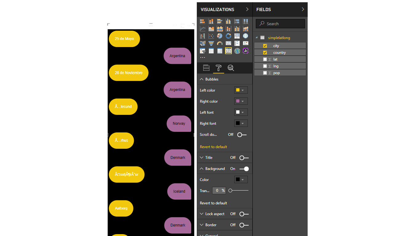Select the slicer visual with funnel
This screenshot has height=236, width=420.
[x=203, y=51]
